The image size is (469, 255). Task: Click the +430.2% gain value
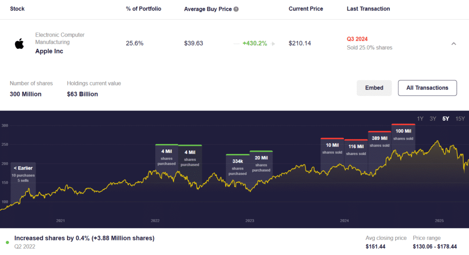tap(255, 43)
